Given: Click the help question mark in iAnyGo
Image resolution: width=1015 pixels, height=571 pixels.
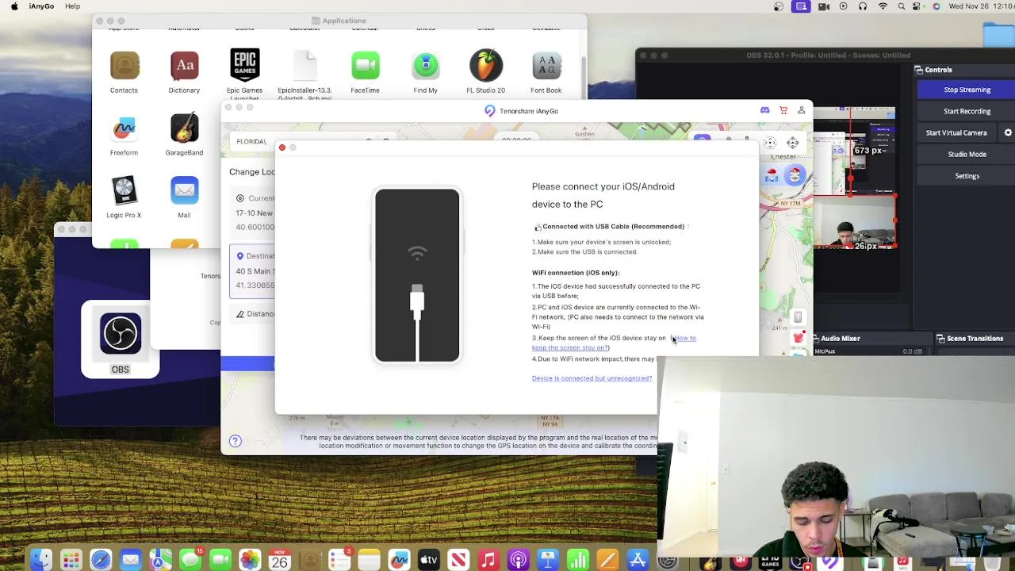Looking at the screenshot, I should [235, 441].
